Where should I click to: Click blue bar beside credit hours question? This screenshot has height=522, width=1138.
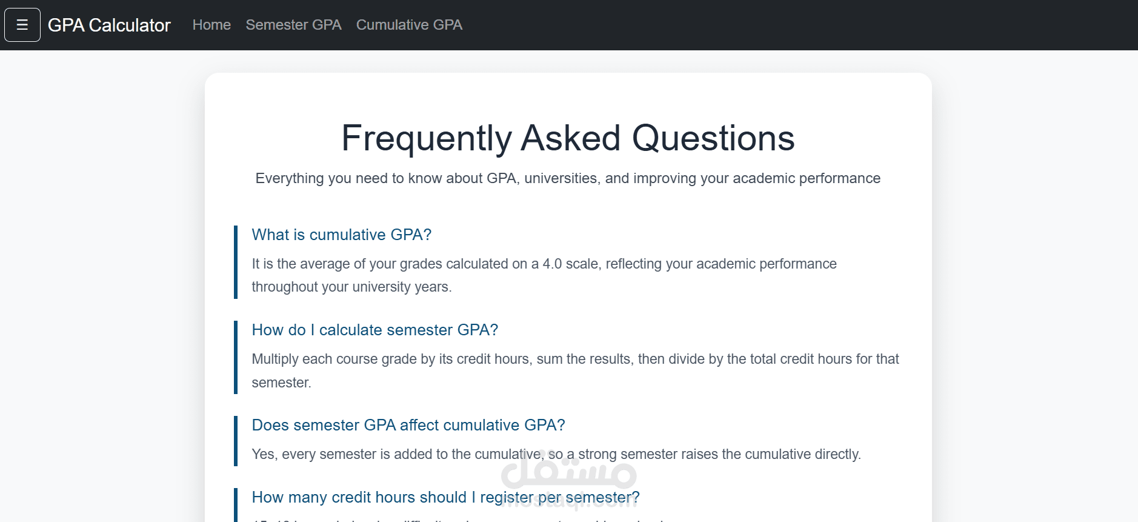point(236,504)
